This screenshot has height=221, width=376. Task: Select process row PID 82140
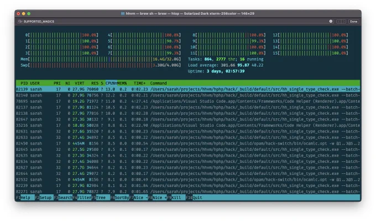[x=188, y=95]
